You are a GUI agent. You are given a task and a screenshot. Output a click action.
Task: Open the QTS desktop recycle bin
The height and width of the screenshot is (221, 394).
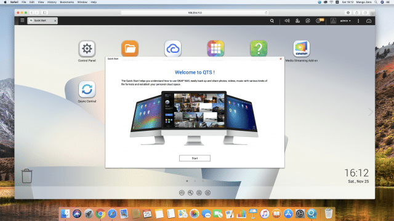26,176
